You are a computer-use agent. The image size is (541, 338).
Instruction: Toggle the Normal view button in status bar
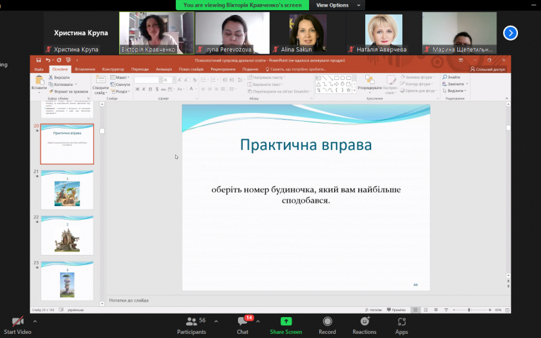tap(415, 310)
